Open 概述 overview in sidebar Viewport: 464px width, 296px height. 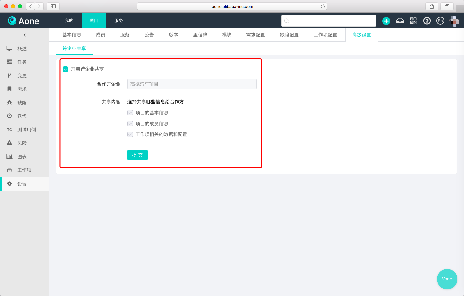pyautogui.click(x=25, y=49)
